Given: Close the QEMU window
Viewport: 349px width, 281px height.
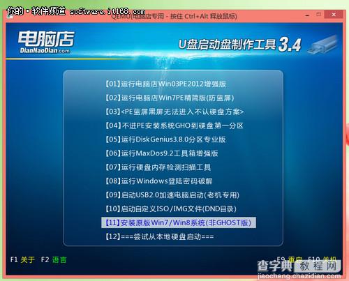Looking at the screenshot, I should (x=334, y=15).
